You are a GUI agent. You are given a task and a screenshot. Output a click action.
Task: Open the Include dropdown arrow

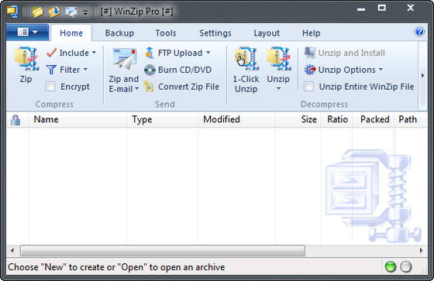point(94,52)
